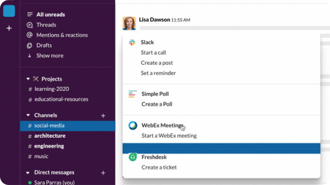Open All unreads

[51, 15]
